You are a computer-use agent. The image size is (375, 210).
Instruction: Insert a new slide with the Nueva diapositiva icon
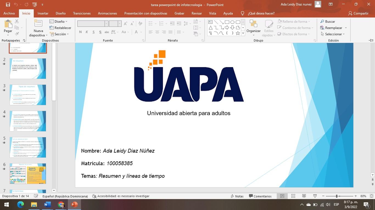38,23
